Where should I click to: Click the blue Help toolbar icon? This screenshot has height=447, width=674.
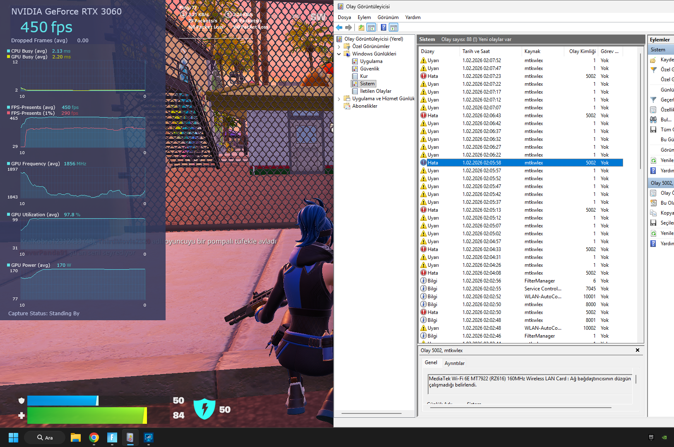click(x=383, y=27)
